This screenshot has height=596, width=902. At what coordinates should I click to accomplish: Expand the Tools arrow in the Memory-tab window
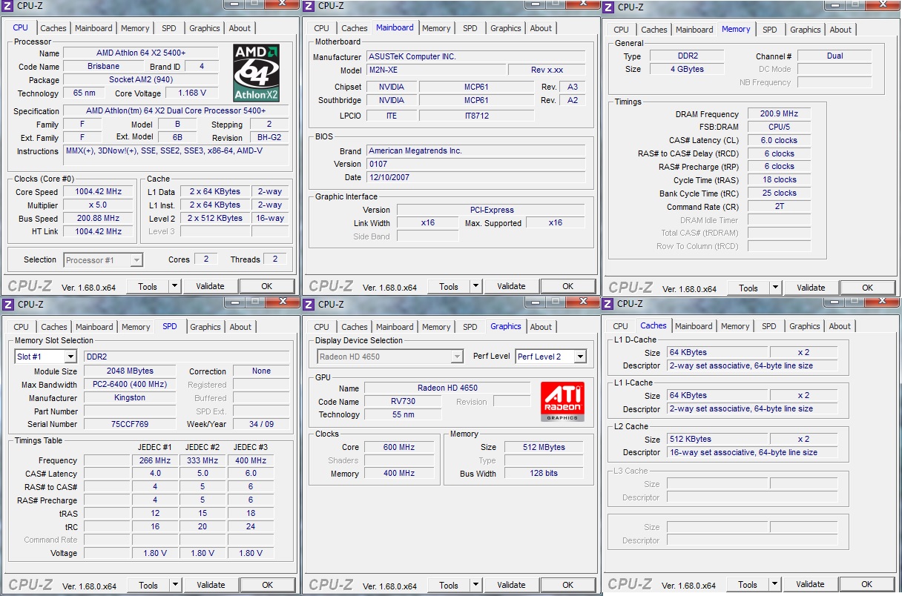[775, 288]
